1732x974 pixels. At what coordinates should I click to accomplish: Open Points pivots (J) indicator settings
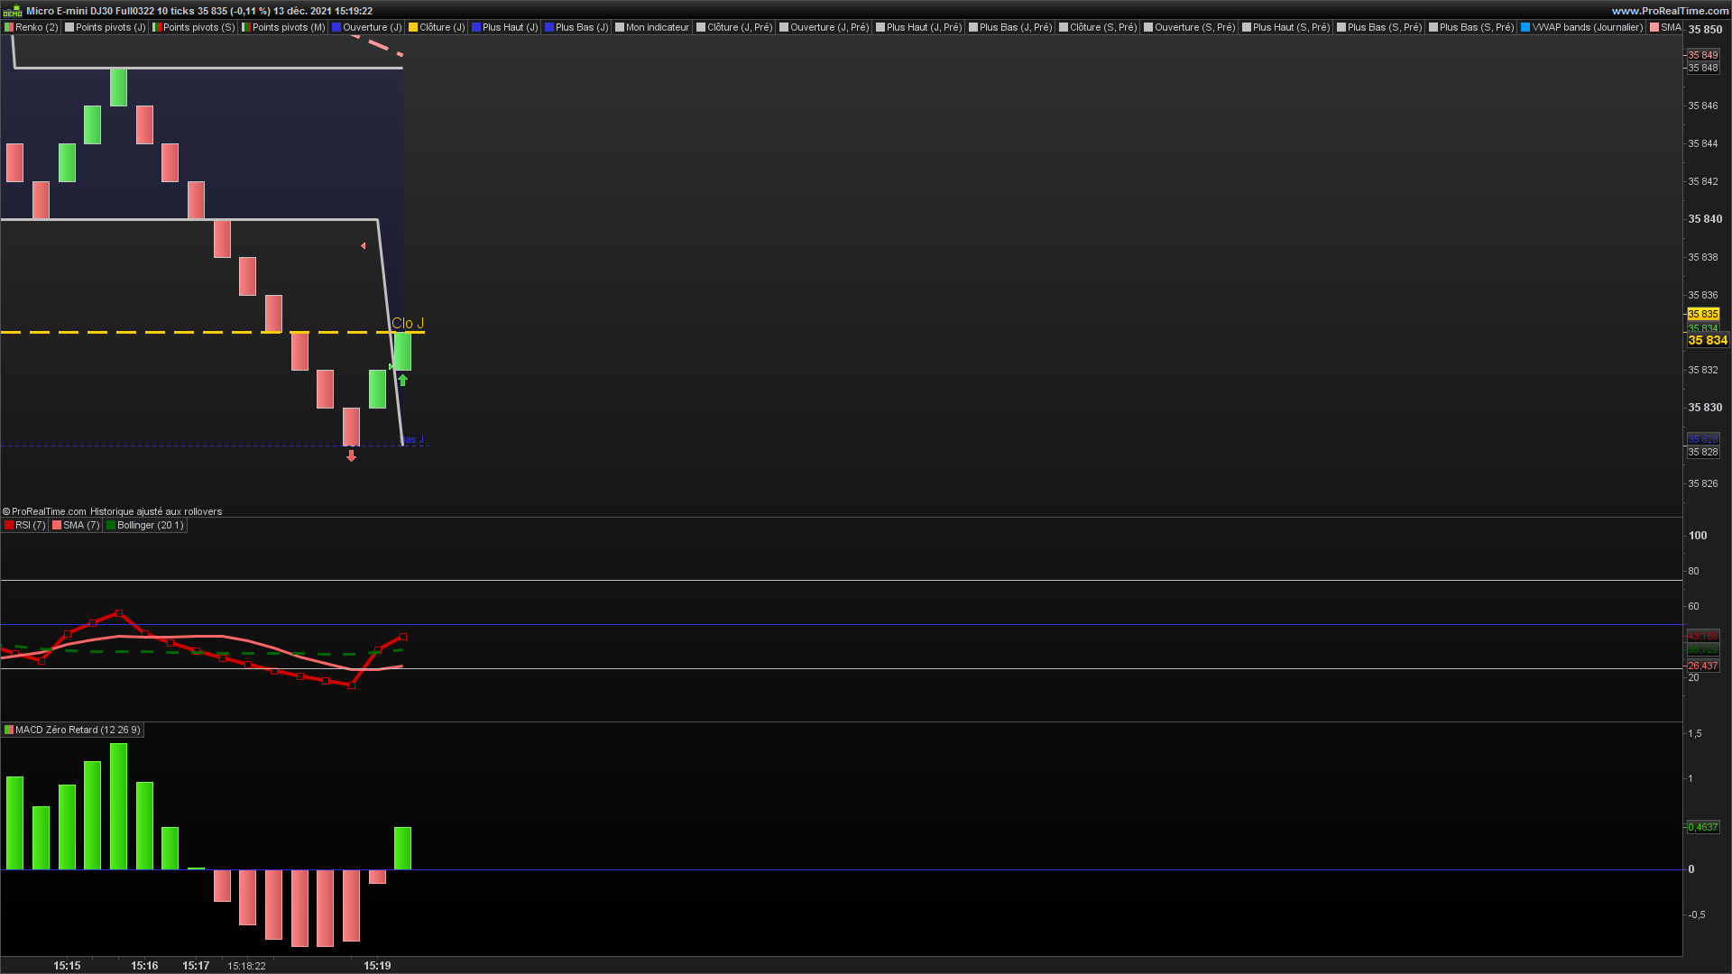(x=110, y=27)
